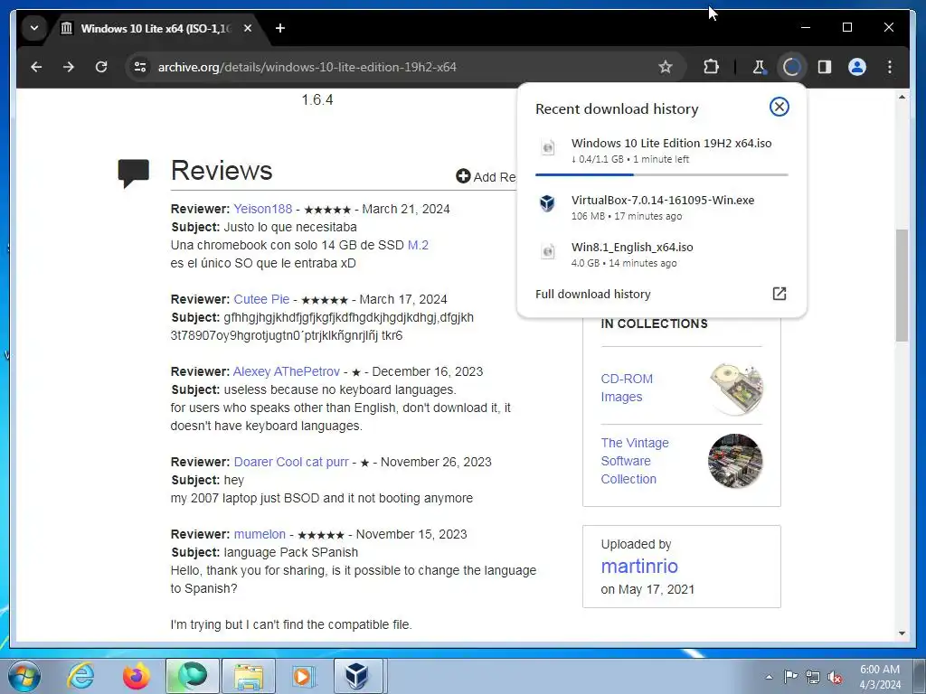Screen dimensions: 926x694
Task: Click the Win8.1_English_x64.iso file icon
Action: [547, 251]
